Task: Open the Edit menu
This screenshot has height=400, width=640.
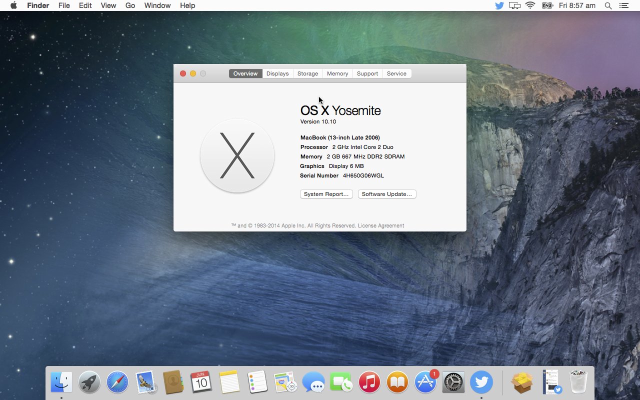Action: point(85,5)
